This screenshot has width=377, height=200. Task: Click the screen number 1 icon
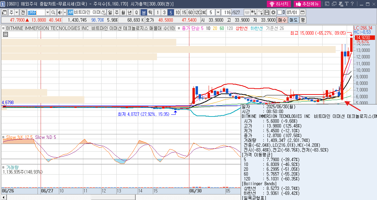(x=3, y=4)
